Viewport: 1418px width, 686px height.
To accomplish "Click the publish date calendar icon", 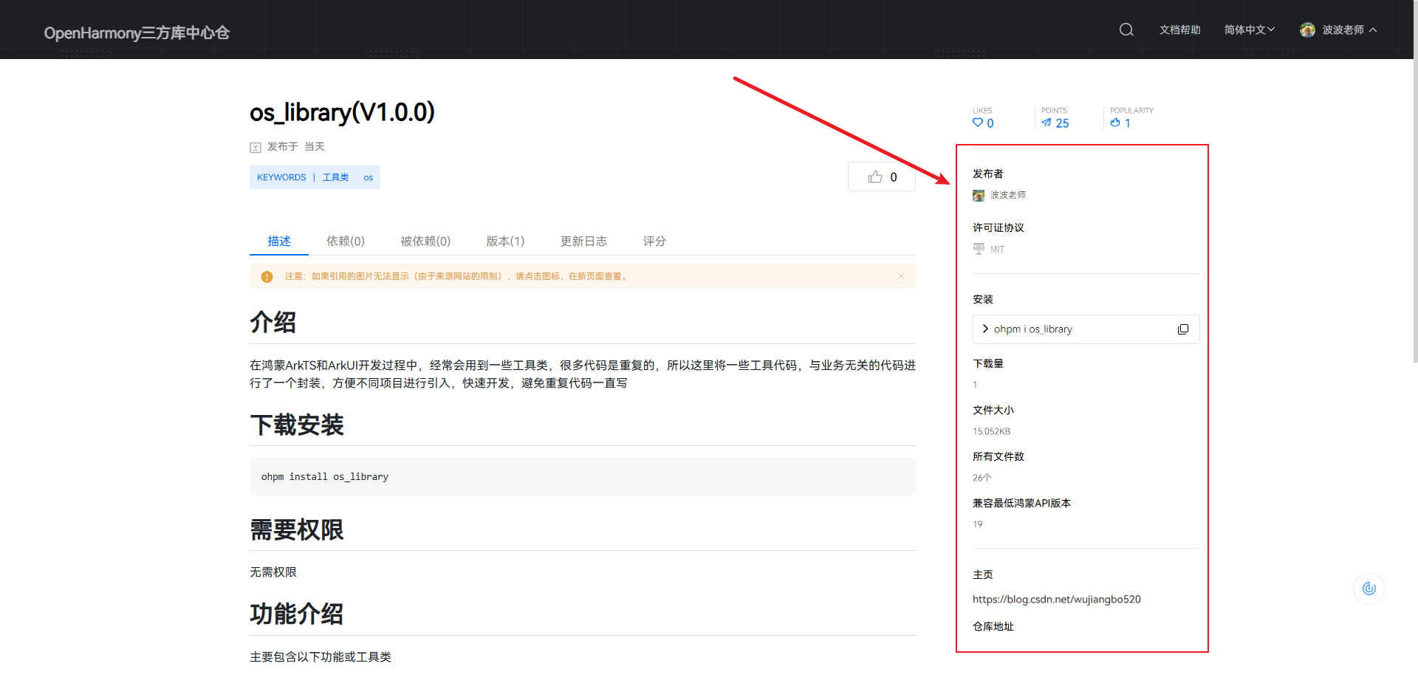I will point(256,148).
